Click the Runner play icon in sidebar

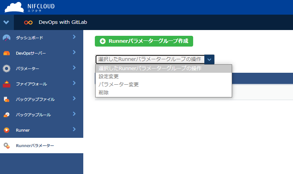7,130
